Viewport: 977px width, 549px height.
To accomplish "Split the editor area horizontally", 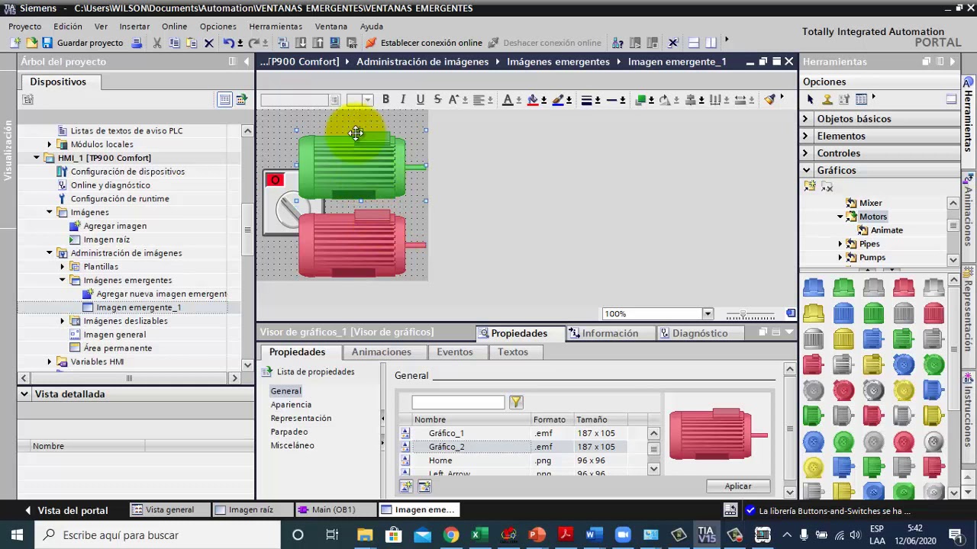I will (x=693, y=43).
